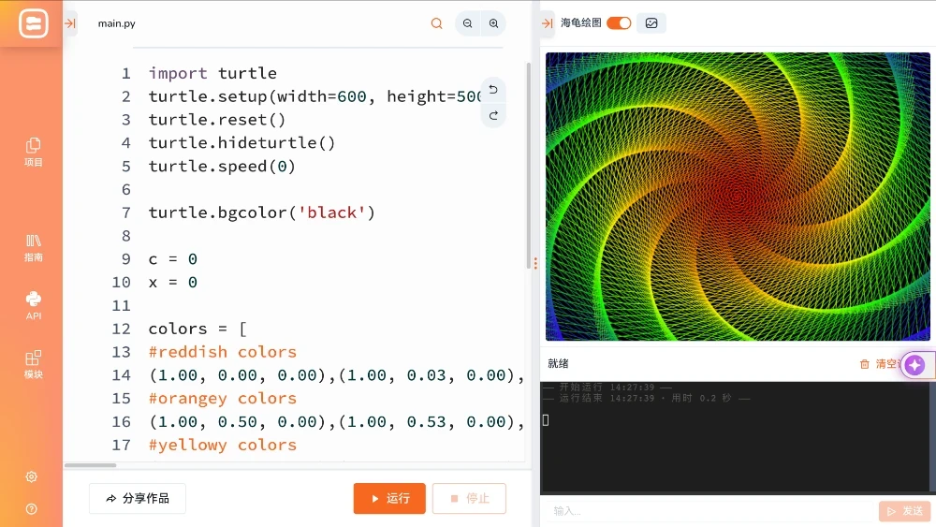The width and height of the screenshot is (936, 527).
Task: Open the Python API reference
Action: click(34, 305)
